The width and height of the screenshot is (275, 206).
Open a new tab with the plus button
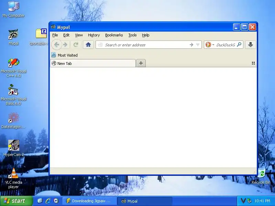point(141,63)
